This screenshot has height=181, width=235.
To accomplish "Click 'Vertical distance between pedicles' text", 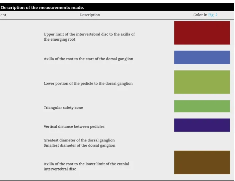I will click(74, 126).
